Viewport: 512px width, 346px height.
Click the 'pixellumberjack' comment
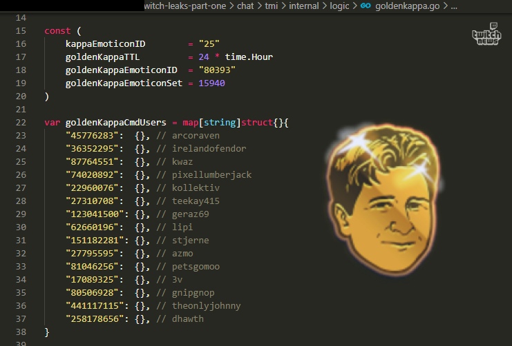pos(212,175)
